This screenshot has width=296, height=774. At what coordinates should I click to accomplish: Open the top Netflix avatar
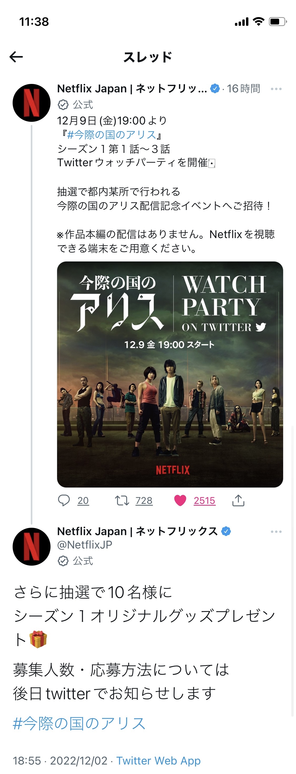pos(32,103)
